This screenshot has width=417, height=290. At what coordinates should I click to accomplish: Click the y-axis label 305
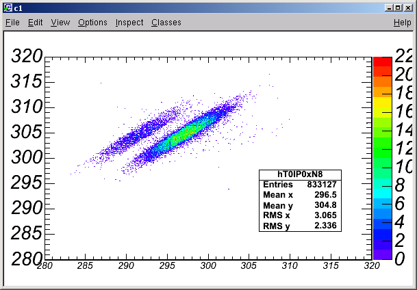[x=27, y=132]
